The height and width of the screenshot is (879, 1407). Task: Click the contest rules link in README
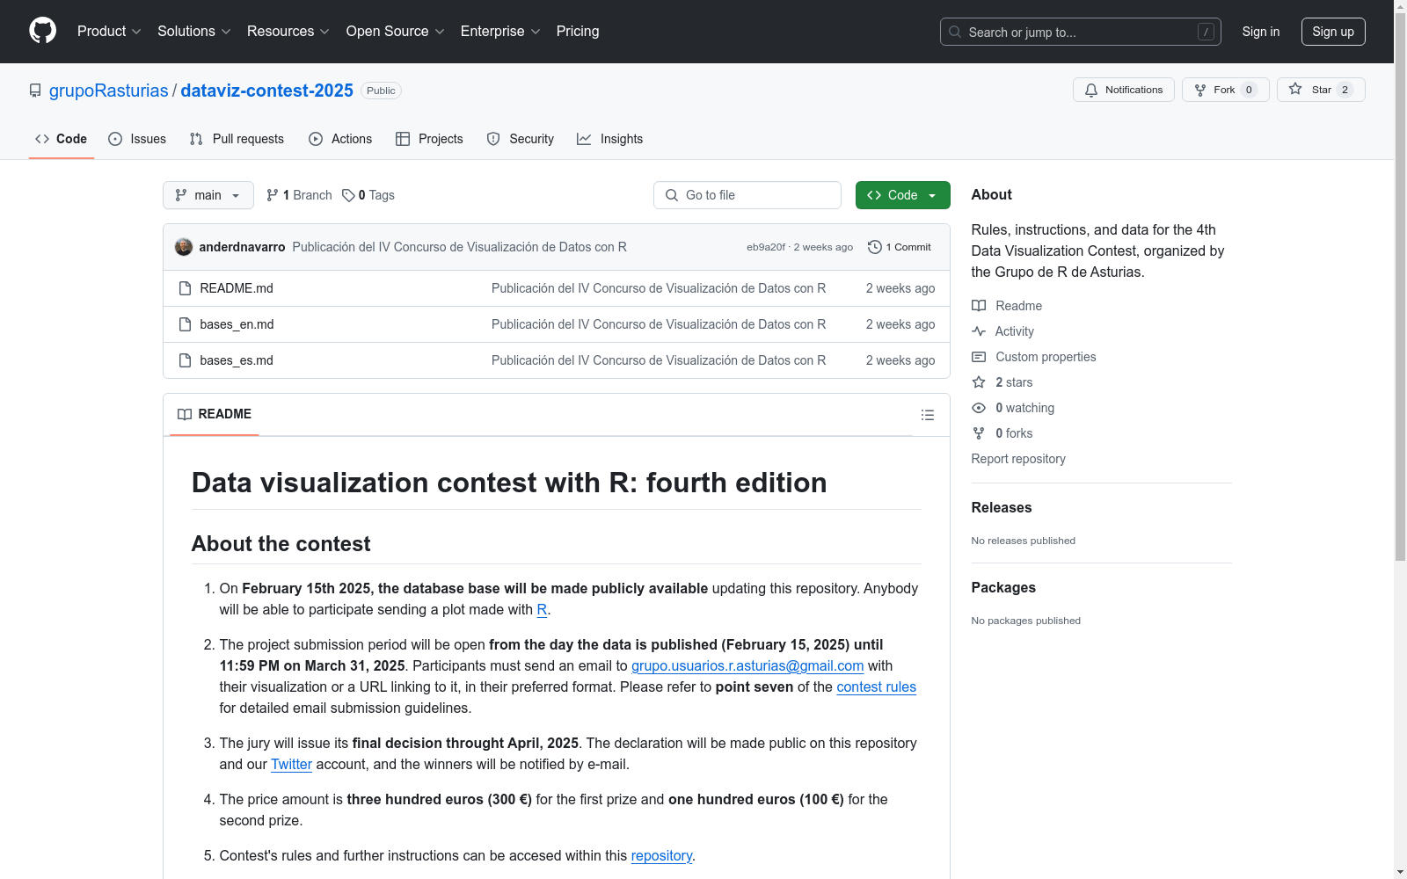pos(876,686)
